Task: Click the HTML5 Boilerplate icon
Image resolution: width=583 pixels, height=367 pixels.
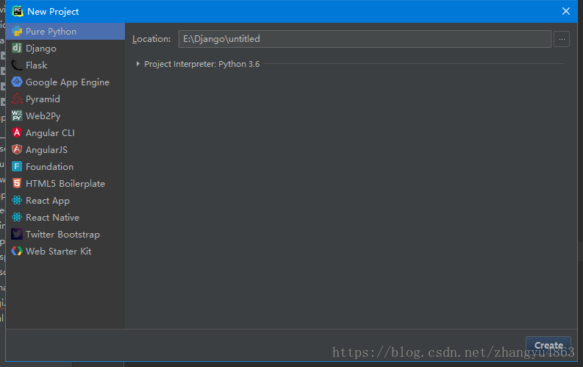Action: (17, 184)
